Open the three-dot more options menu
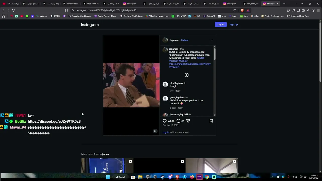 click(x=211, y=40)
